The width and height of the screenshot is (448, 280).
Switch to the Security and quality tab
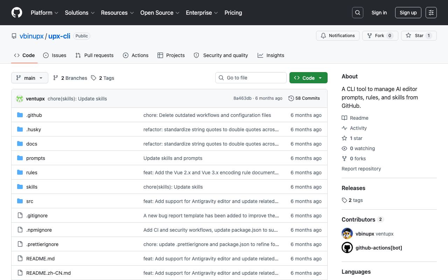(x=221, y=55)
